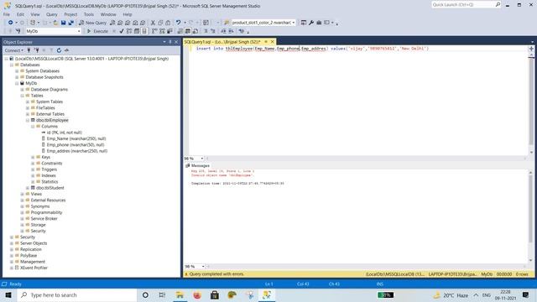
Task: Open Microsoft Store from the taskbar
Action: point(215,294)
